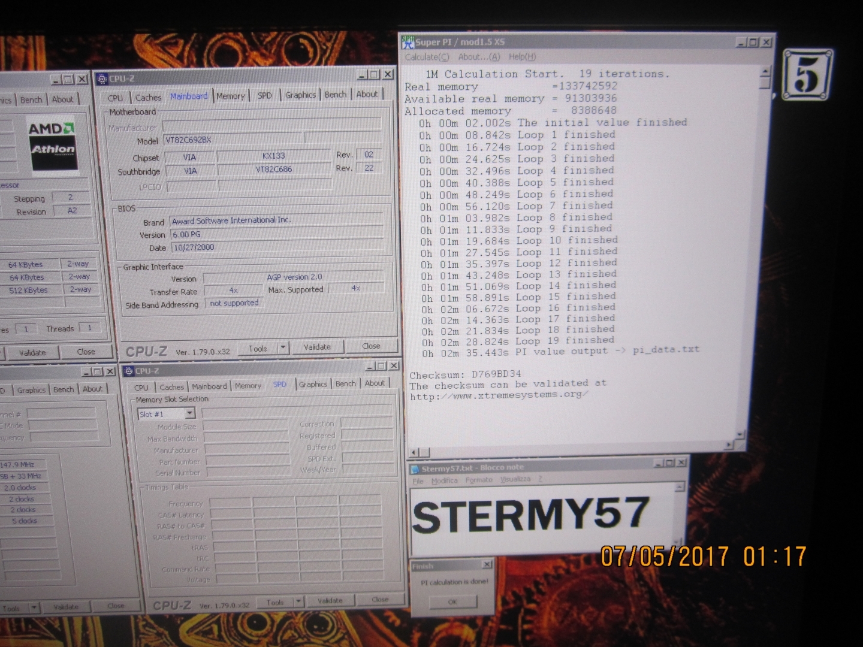The image size is (863, 647).
Task: Click the AGP version 2.0 field
Action: 294,277
